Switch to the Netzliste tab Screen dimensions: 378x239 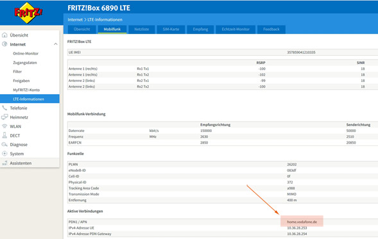(141, 29)
